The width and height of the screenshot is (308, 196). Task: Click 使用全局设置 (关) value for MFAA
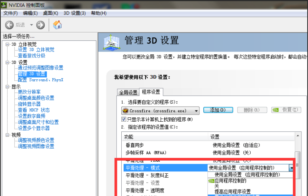[232, 152]
